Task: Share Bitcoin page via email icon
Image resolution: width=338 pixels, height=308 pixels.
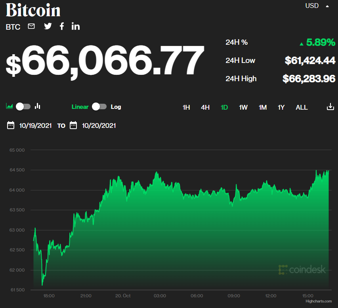Action: pyautogui.click(x=31, y=27)
